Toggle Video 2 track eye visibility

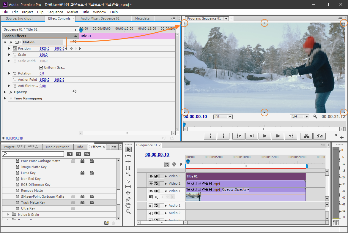[151, 183]
